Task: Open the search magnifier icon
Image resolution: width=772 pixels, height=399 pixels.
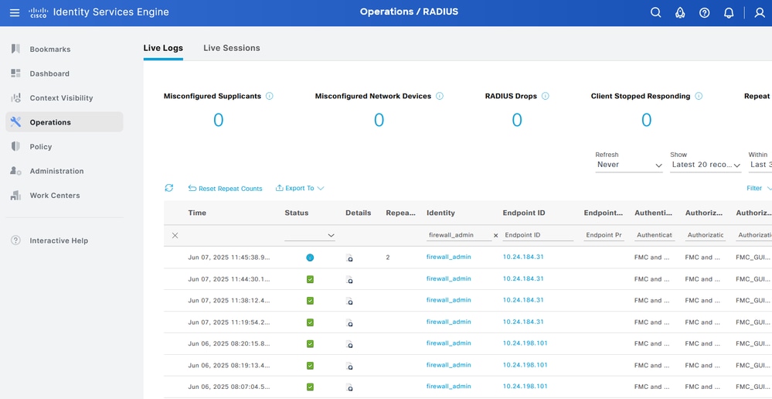Action: coord(656,13)
